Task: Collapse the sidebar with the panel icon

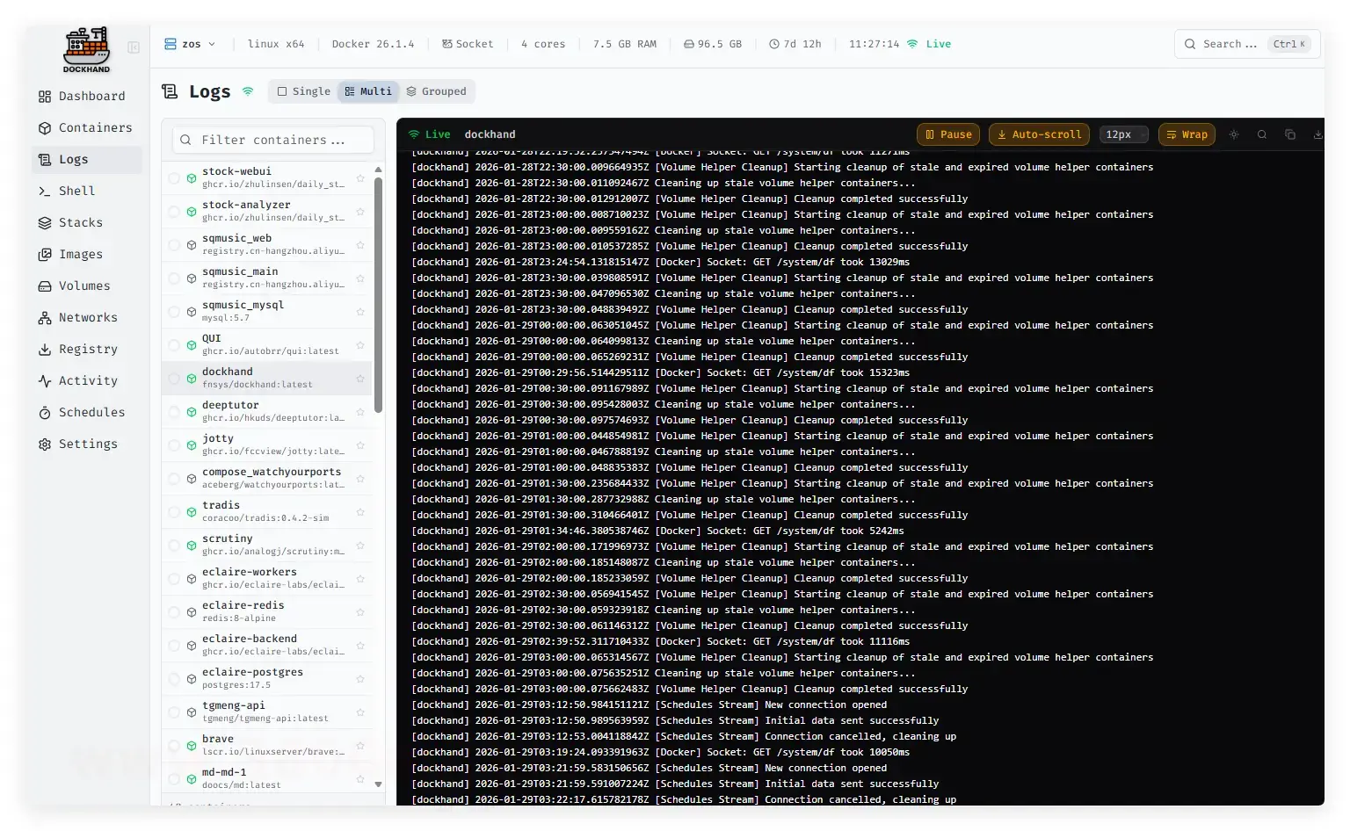Action: (134, 47)
